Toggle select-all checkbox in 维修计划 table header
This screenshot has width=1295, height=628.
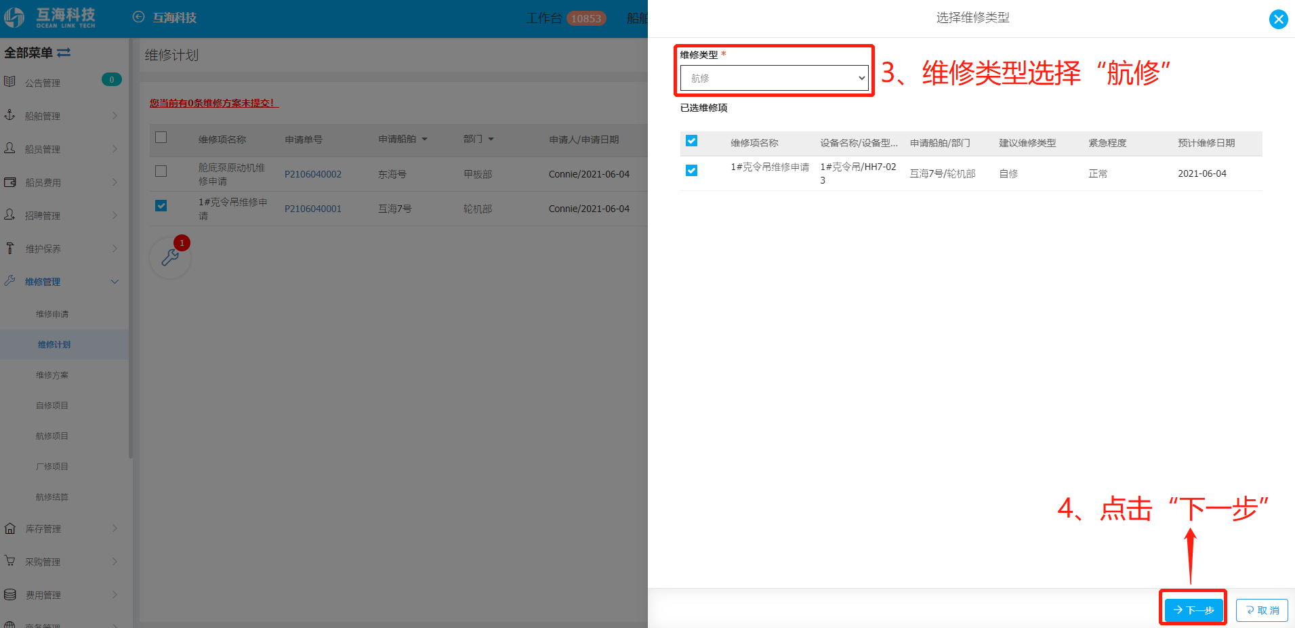[x=161, y=138]
